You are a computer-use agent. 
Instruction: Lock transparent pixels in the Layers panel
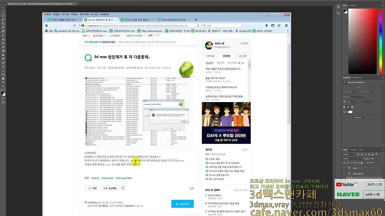click(x=348, y=163)
